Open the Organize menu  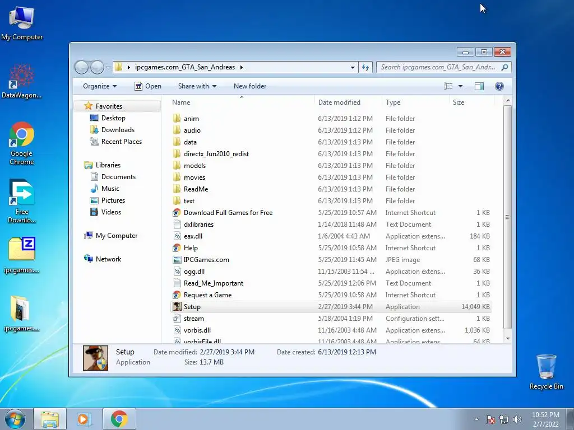(x=100, y=86)
